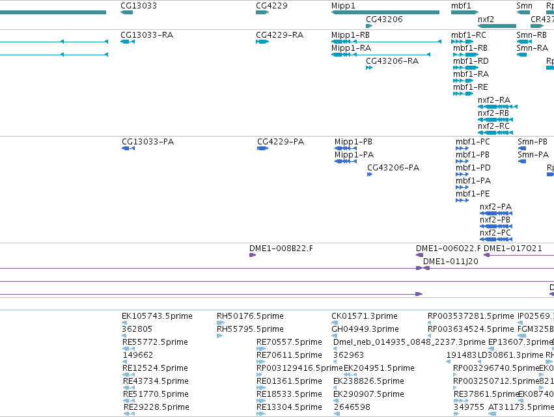Select the EK204951.5prime EST glyph

tap(350, 375)
